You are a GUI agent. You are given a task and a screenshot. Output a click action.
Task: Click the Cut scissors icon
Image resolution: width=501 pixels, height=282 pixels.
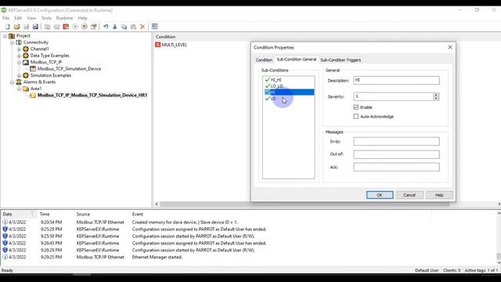point(115,27)
